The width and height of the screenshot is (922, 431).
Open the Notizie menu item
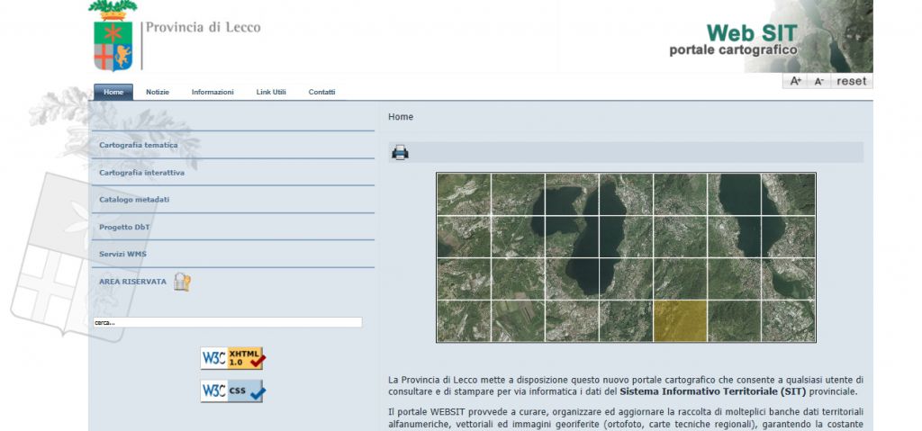(158, 92)
